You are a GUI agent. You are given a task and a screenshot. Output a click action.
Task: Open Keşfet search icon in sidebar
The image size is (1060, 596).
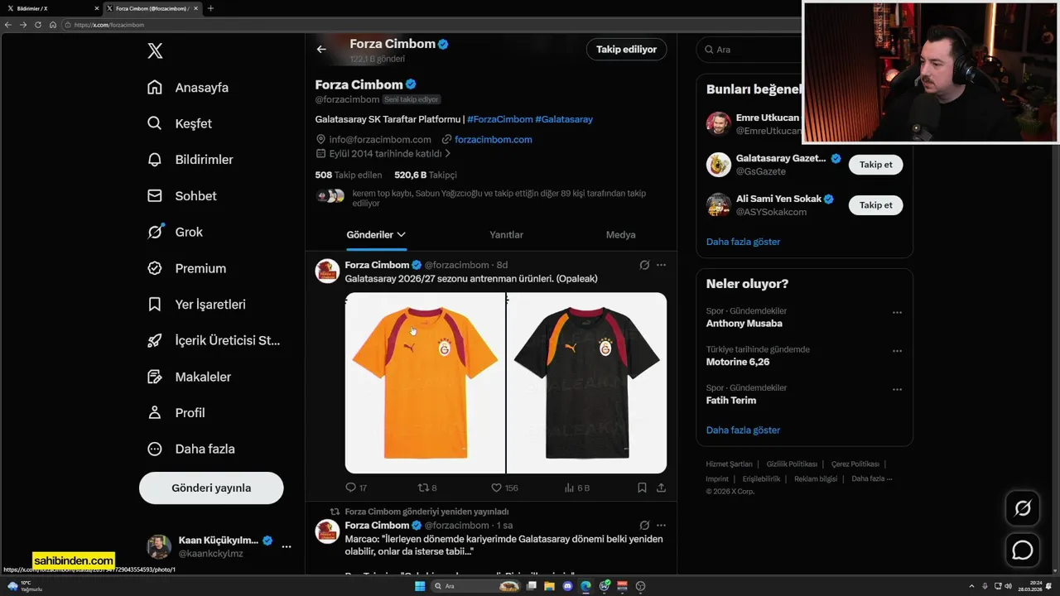click(154, 123)
